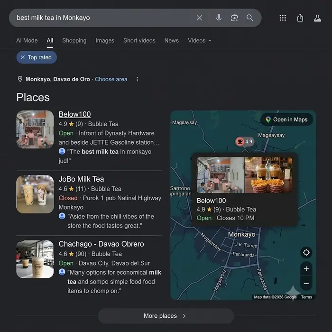This screenshot has width=332, height=332.
Task: Open the three-dot location options menu
Action: point(137,79)
